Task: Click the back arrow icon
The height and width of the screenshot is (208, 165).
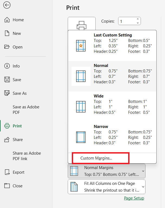Action: 7,5
